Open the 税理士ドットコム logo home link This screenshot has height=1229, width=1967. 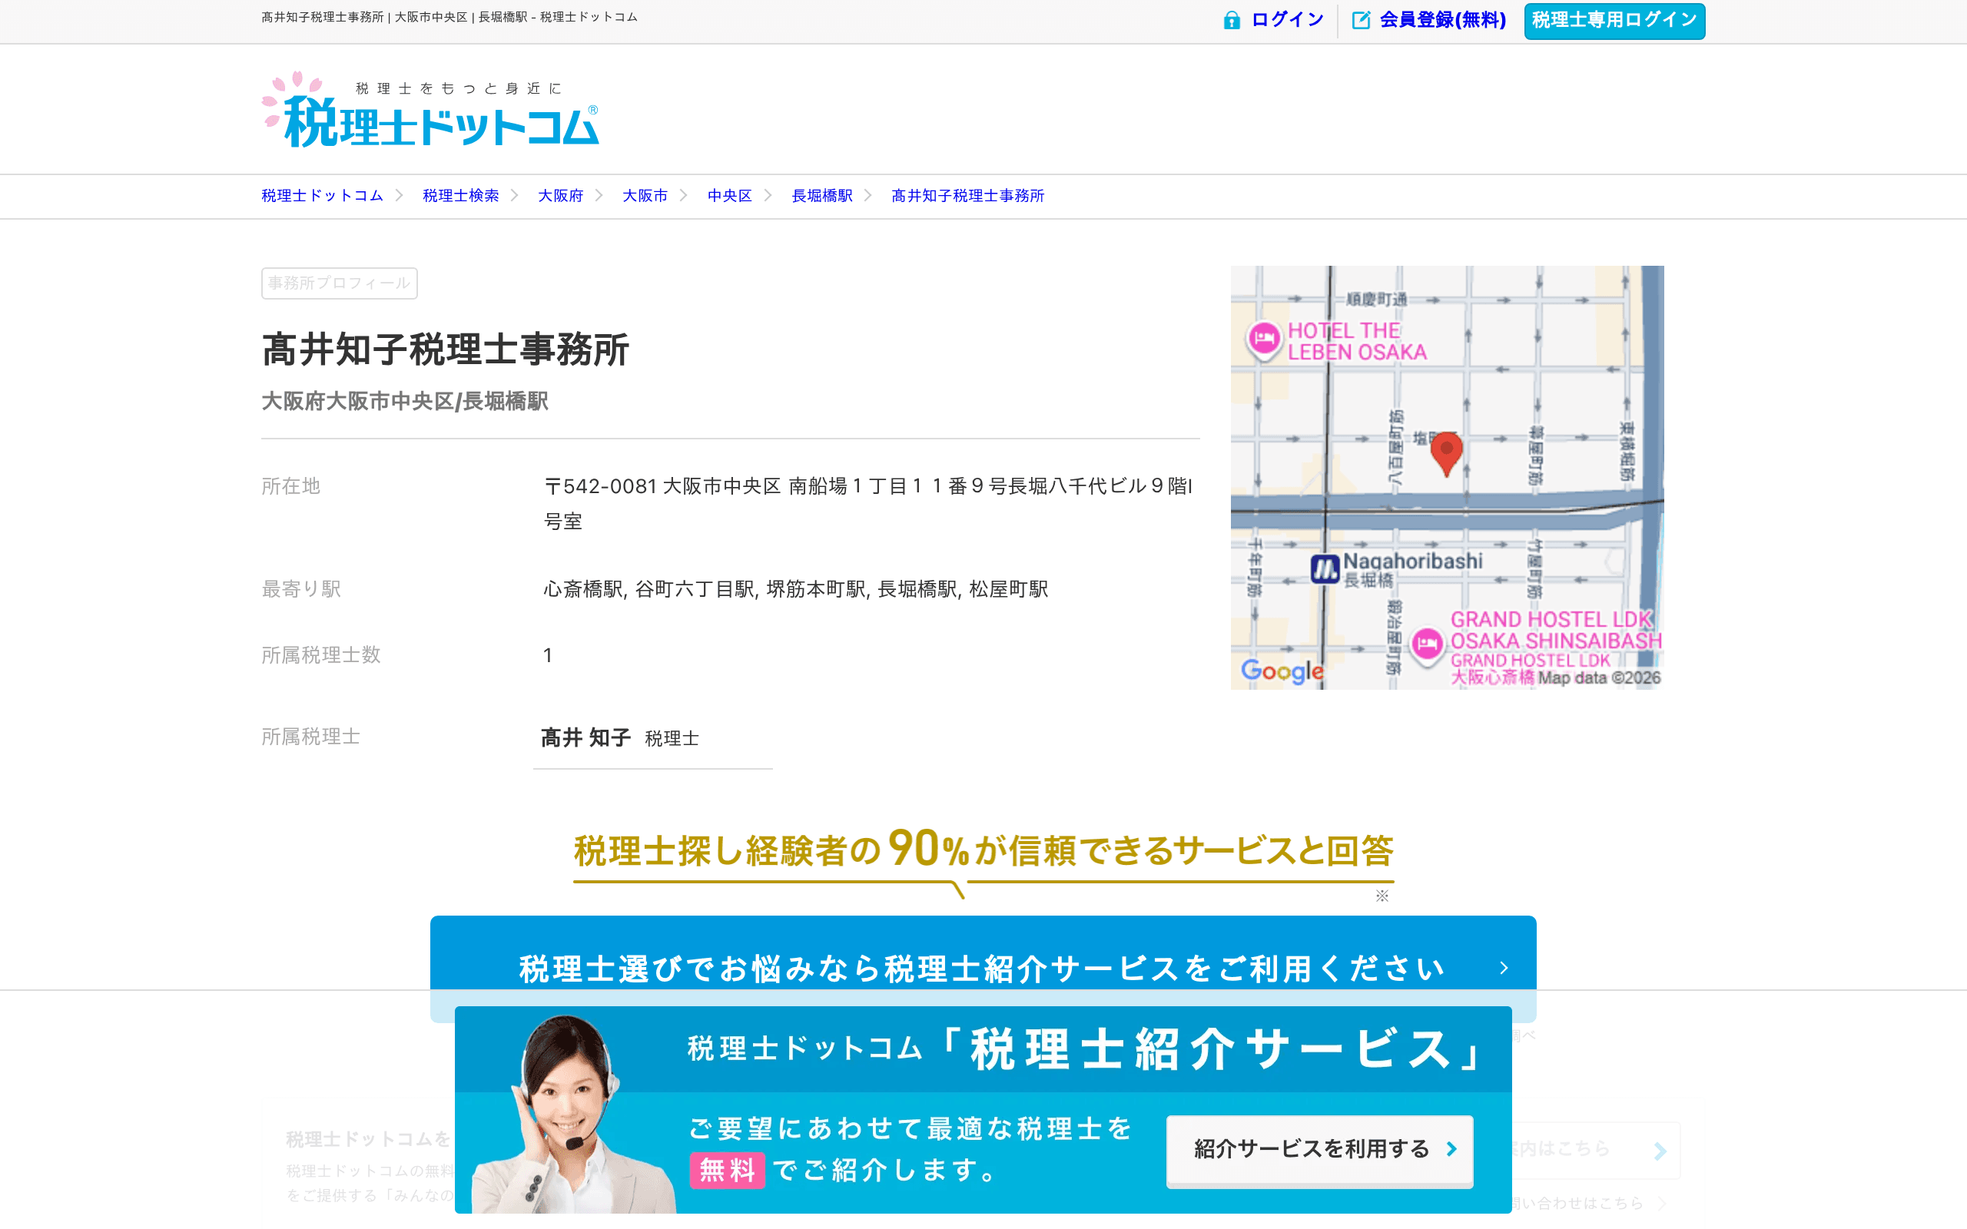(x=430, y=110)
